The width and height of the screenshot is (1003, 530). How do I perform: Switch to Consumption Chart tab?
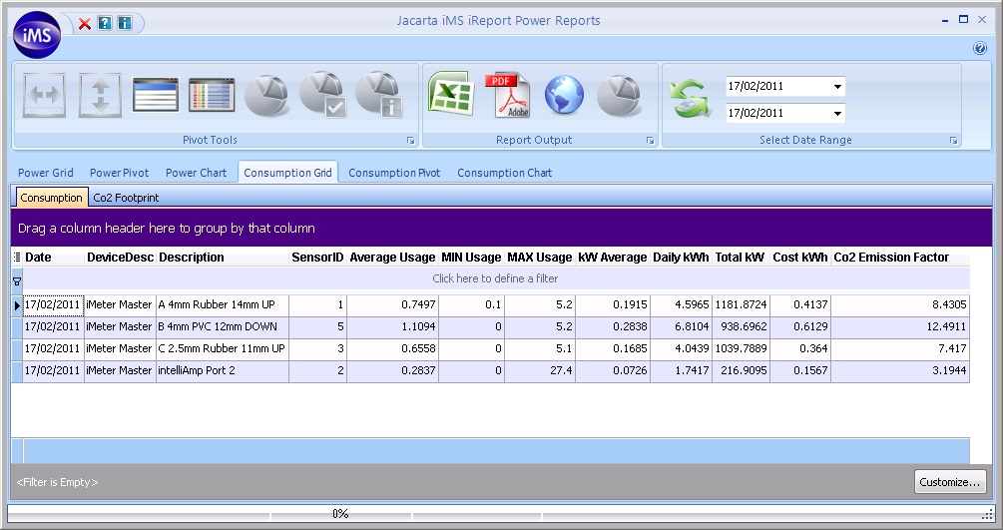pos(504,173)
